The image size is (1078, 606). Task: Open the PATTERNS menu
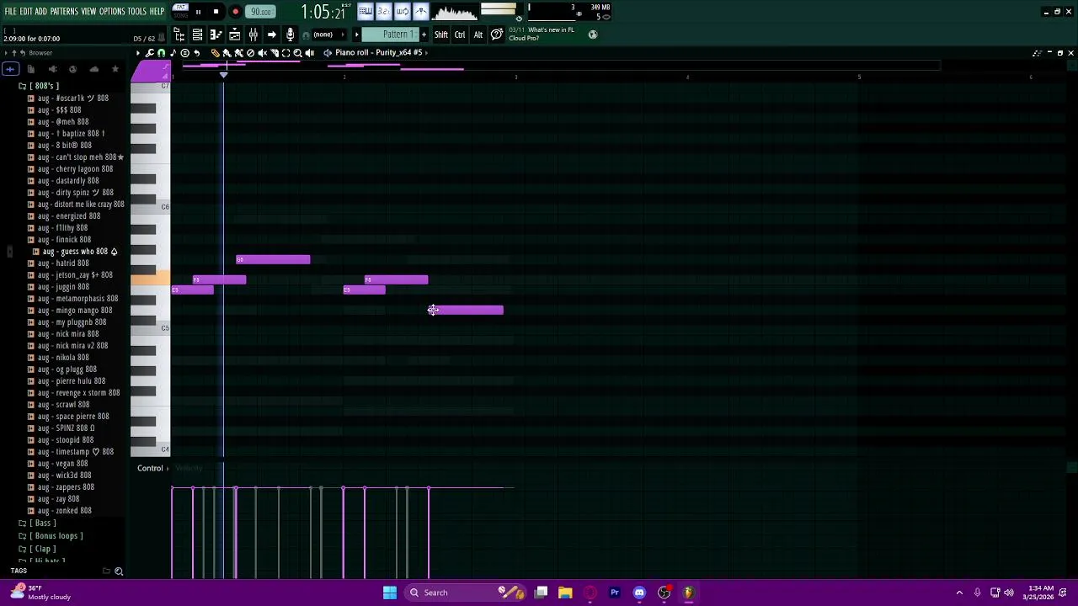click(64, 11)
